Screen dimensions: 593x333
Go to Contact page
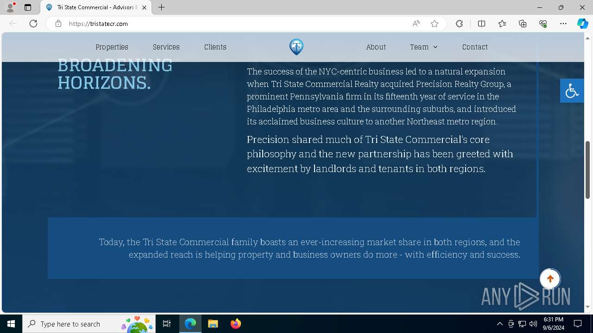(475, 47)
